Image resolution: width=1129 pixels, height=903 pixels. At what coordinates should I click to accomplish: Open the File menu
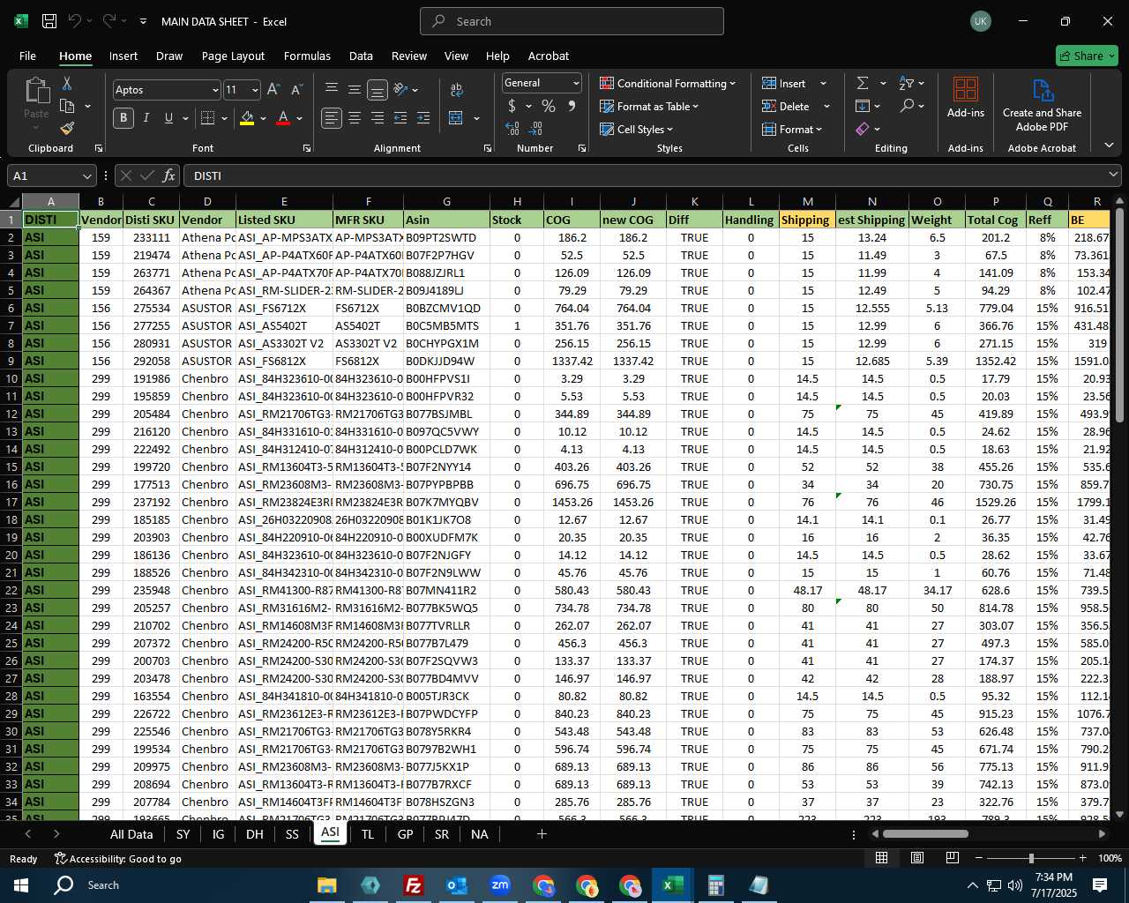click(x=27, y=56)
